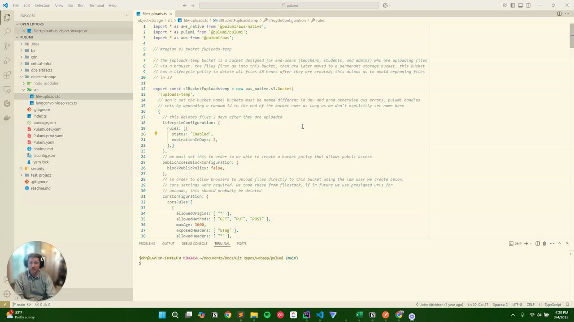The height and width of the screenshot is (322, 574).
Task: Open the Selection menu
Action: [x=42, y=5]
